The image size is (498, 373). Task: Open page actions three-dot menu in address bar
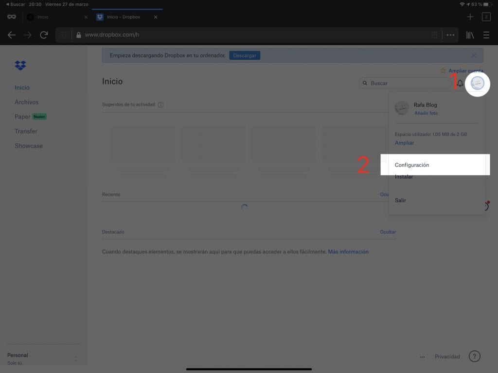point(450,35)
